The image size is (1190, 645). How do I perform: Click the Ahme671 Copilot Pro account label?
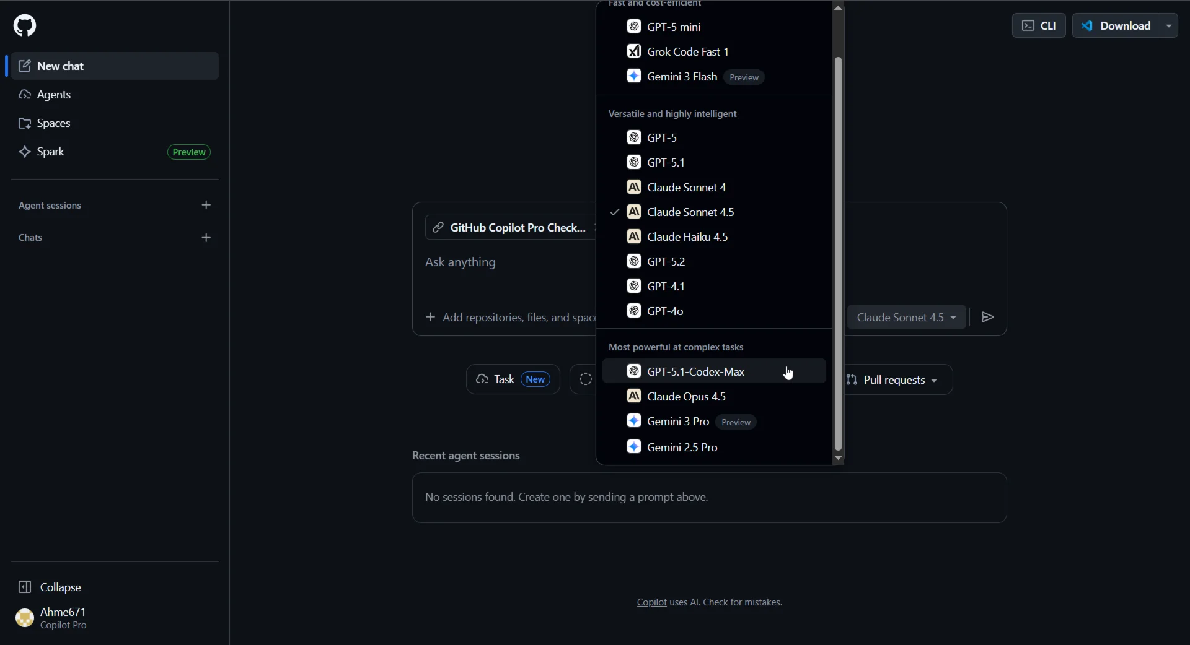pos(63,618)
